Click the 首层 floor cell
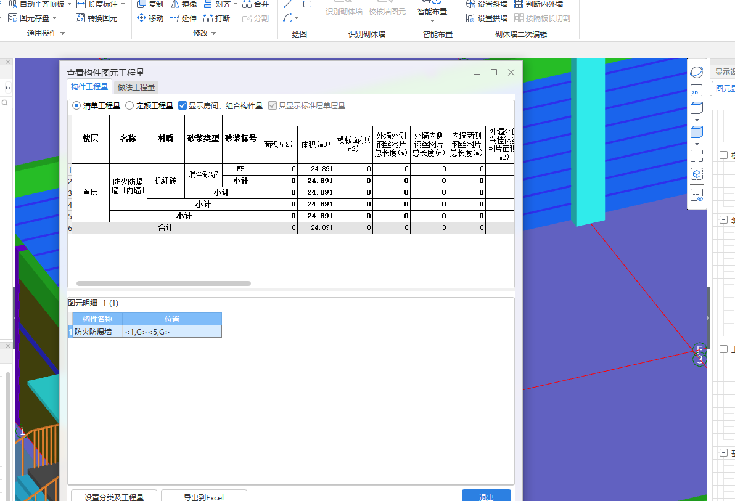This screenshot has height=501, width=735. click(91, 193)
